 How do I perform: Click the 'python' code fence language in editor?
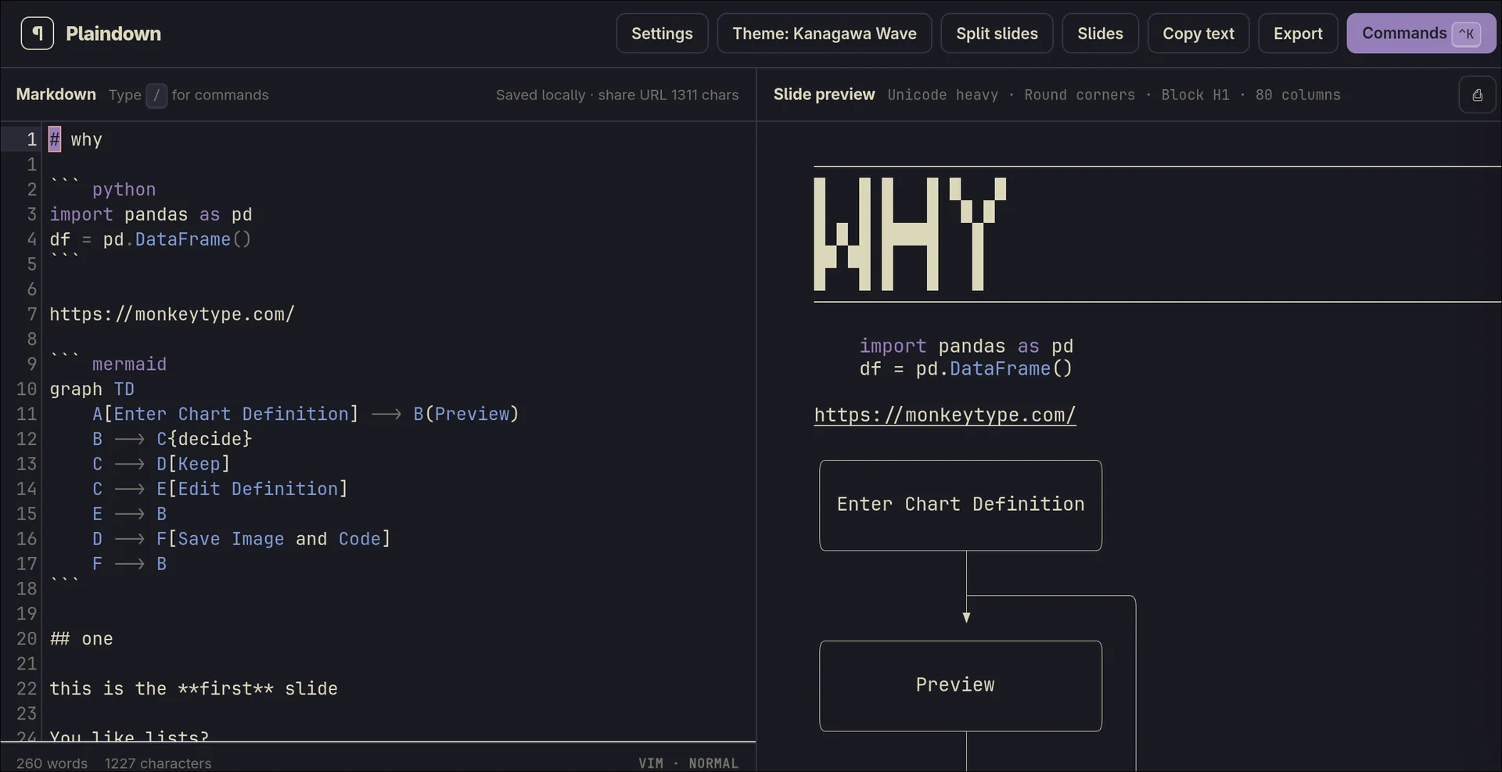point(124,190)
